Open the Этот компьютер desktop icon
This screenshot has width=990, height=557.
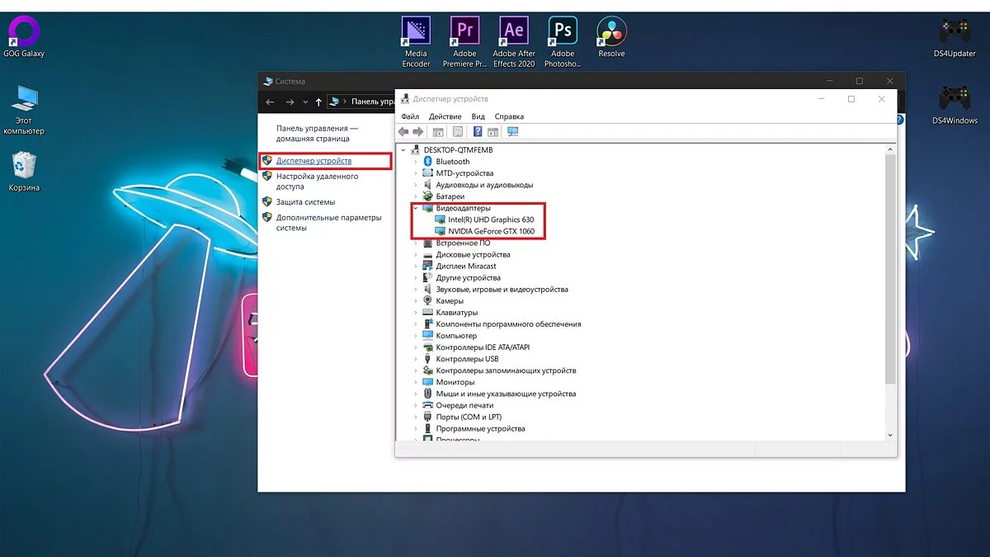pos(24,110)
